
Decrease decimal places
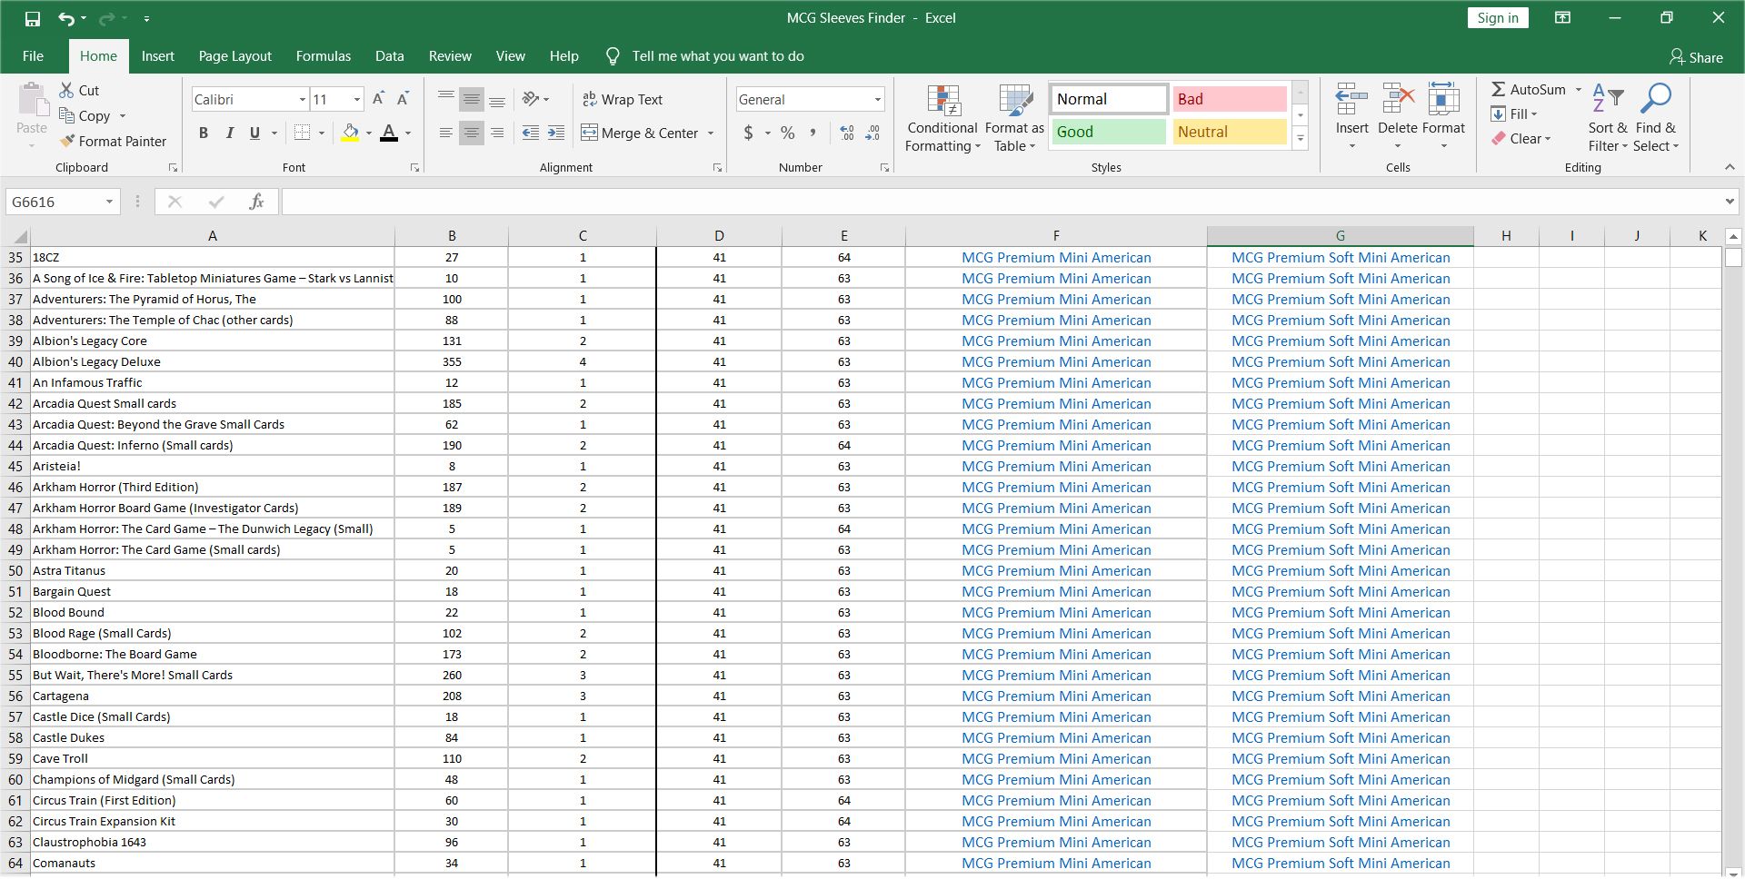[x=872, y=133]
